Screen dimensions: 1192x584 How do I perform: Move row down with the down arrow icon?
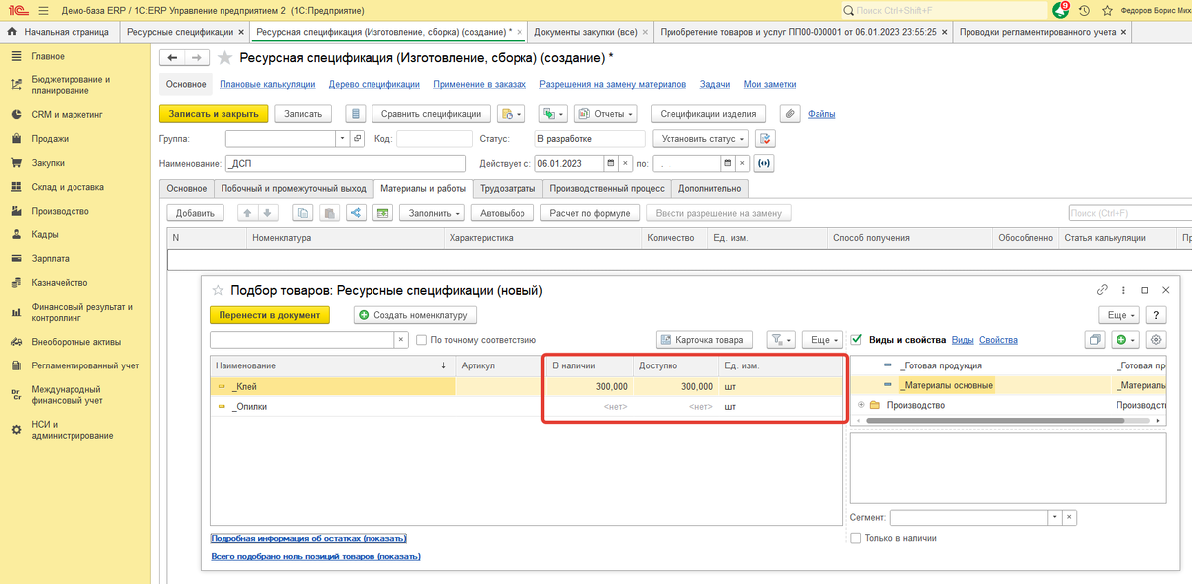click(268, 213)
